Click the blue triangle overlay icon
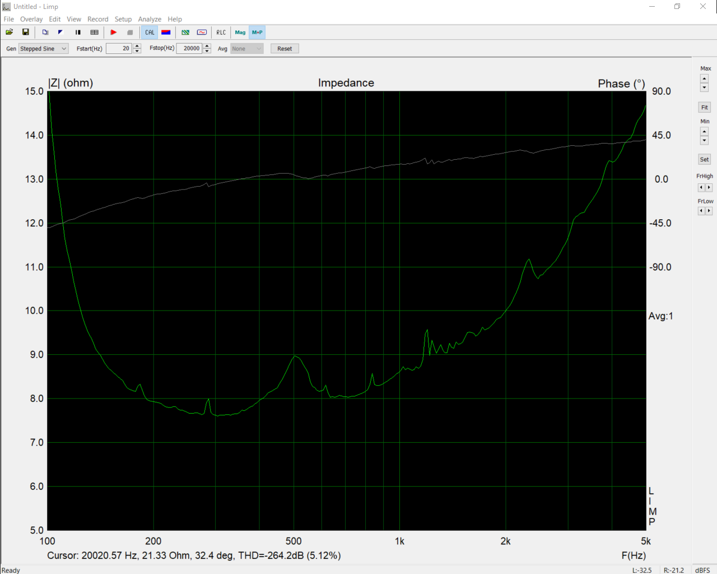 tap(60, 33)
